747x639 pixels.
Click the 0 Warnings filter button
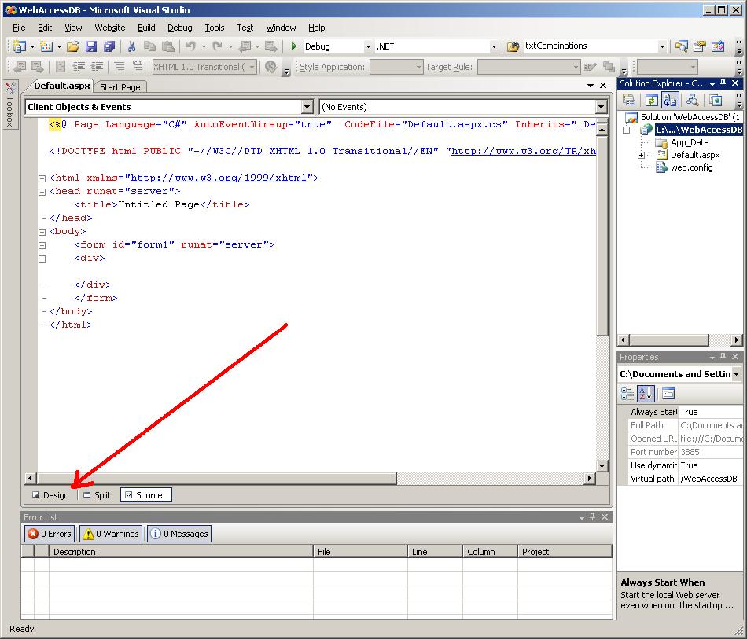pyautogui.click(x=111, y=534)
